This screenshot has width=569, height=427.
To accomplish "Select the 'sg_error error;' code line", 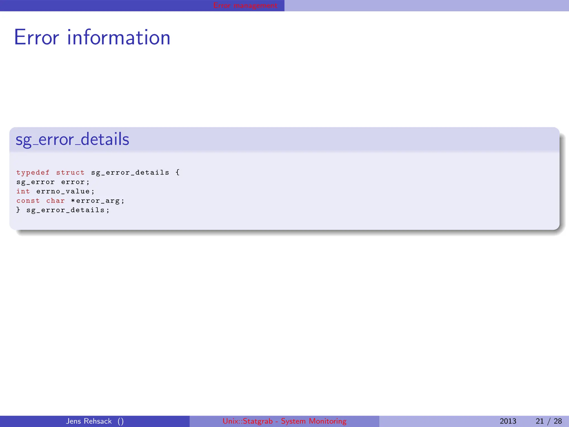I will pyautogui.click(x=53, y=182).
